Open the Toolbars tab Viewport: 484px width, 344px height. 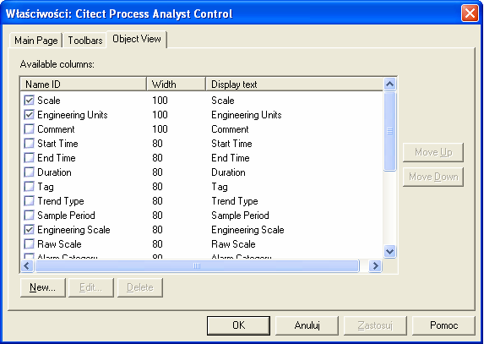click(84, 41)
